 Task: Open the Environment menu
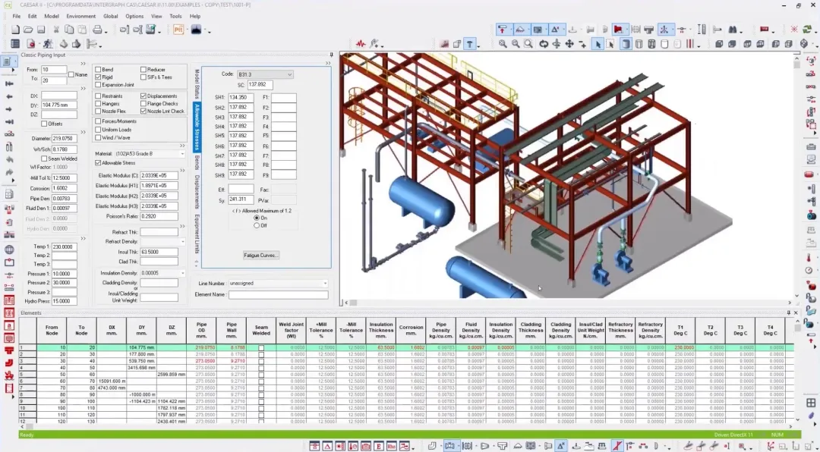[80, 16]
